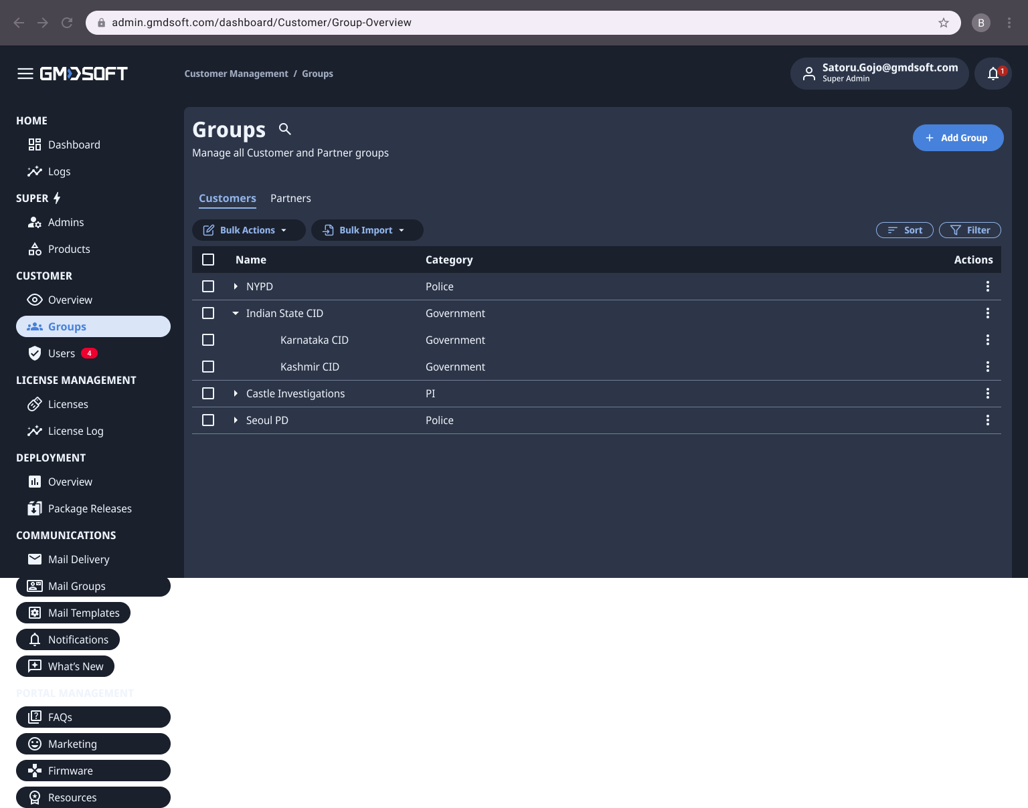
Task: Open the Chrome three-dot menu
Action: [x=1009, y=23]
